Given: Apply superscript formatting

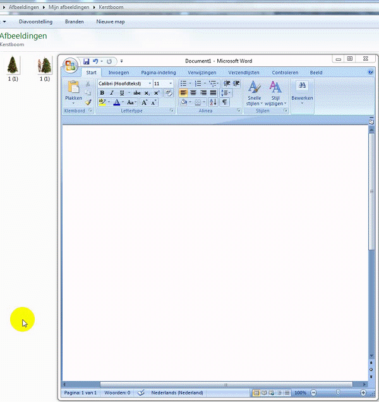Looking at the screenshot, I should click(157, 93).
